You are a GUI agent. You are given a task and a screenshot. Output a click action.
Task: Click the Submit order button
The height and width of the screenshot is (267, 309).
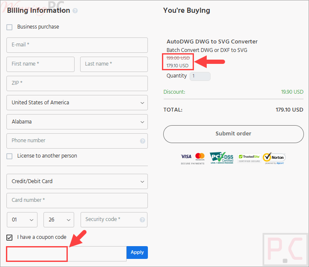tap(233, 134)
